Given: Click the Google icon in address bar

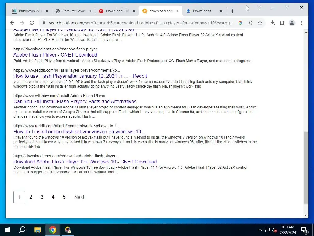Looking at the screenshot, I should pyautogui.click(x=240, y=23).
